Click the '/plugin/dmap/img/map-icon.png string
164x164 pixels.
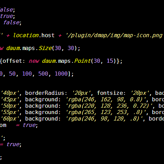[114, 36]
